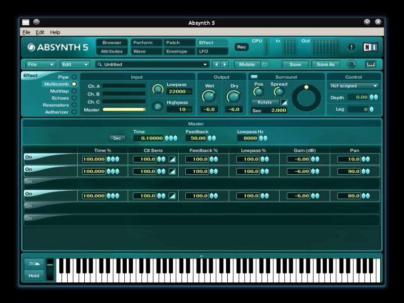Viewport: 404px width, 303px height.
Task: Open the Help menu
Action: point(55,32)
